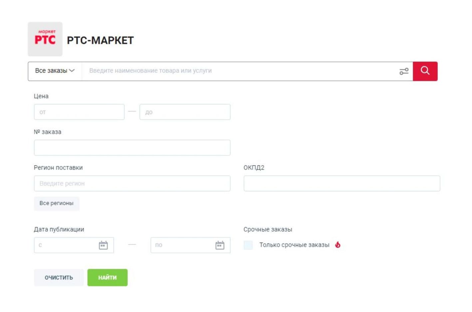Toggle the advanced filters slider icon
Image resolution: width=472 pixels, height=312 pixels.
[x=404, y=71]
